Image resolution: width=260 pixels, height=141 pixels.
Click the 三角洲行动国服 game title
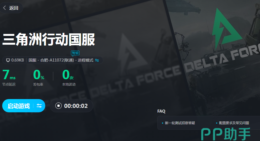[x=48, y=39]
